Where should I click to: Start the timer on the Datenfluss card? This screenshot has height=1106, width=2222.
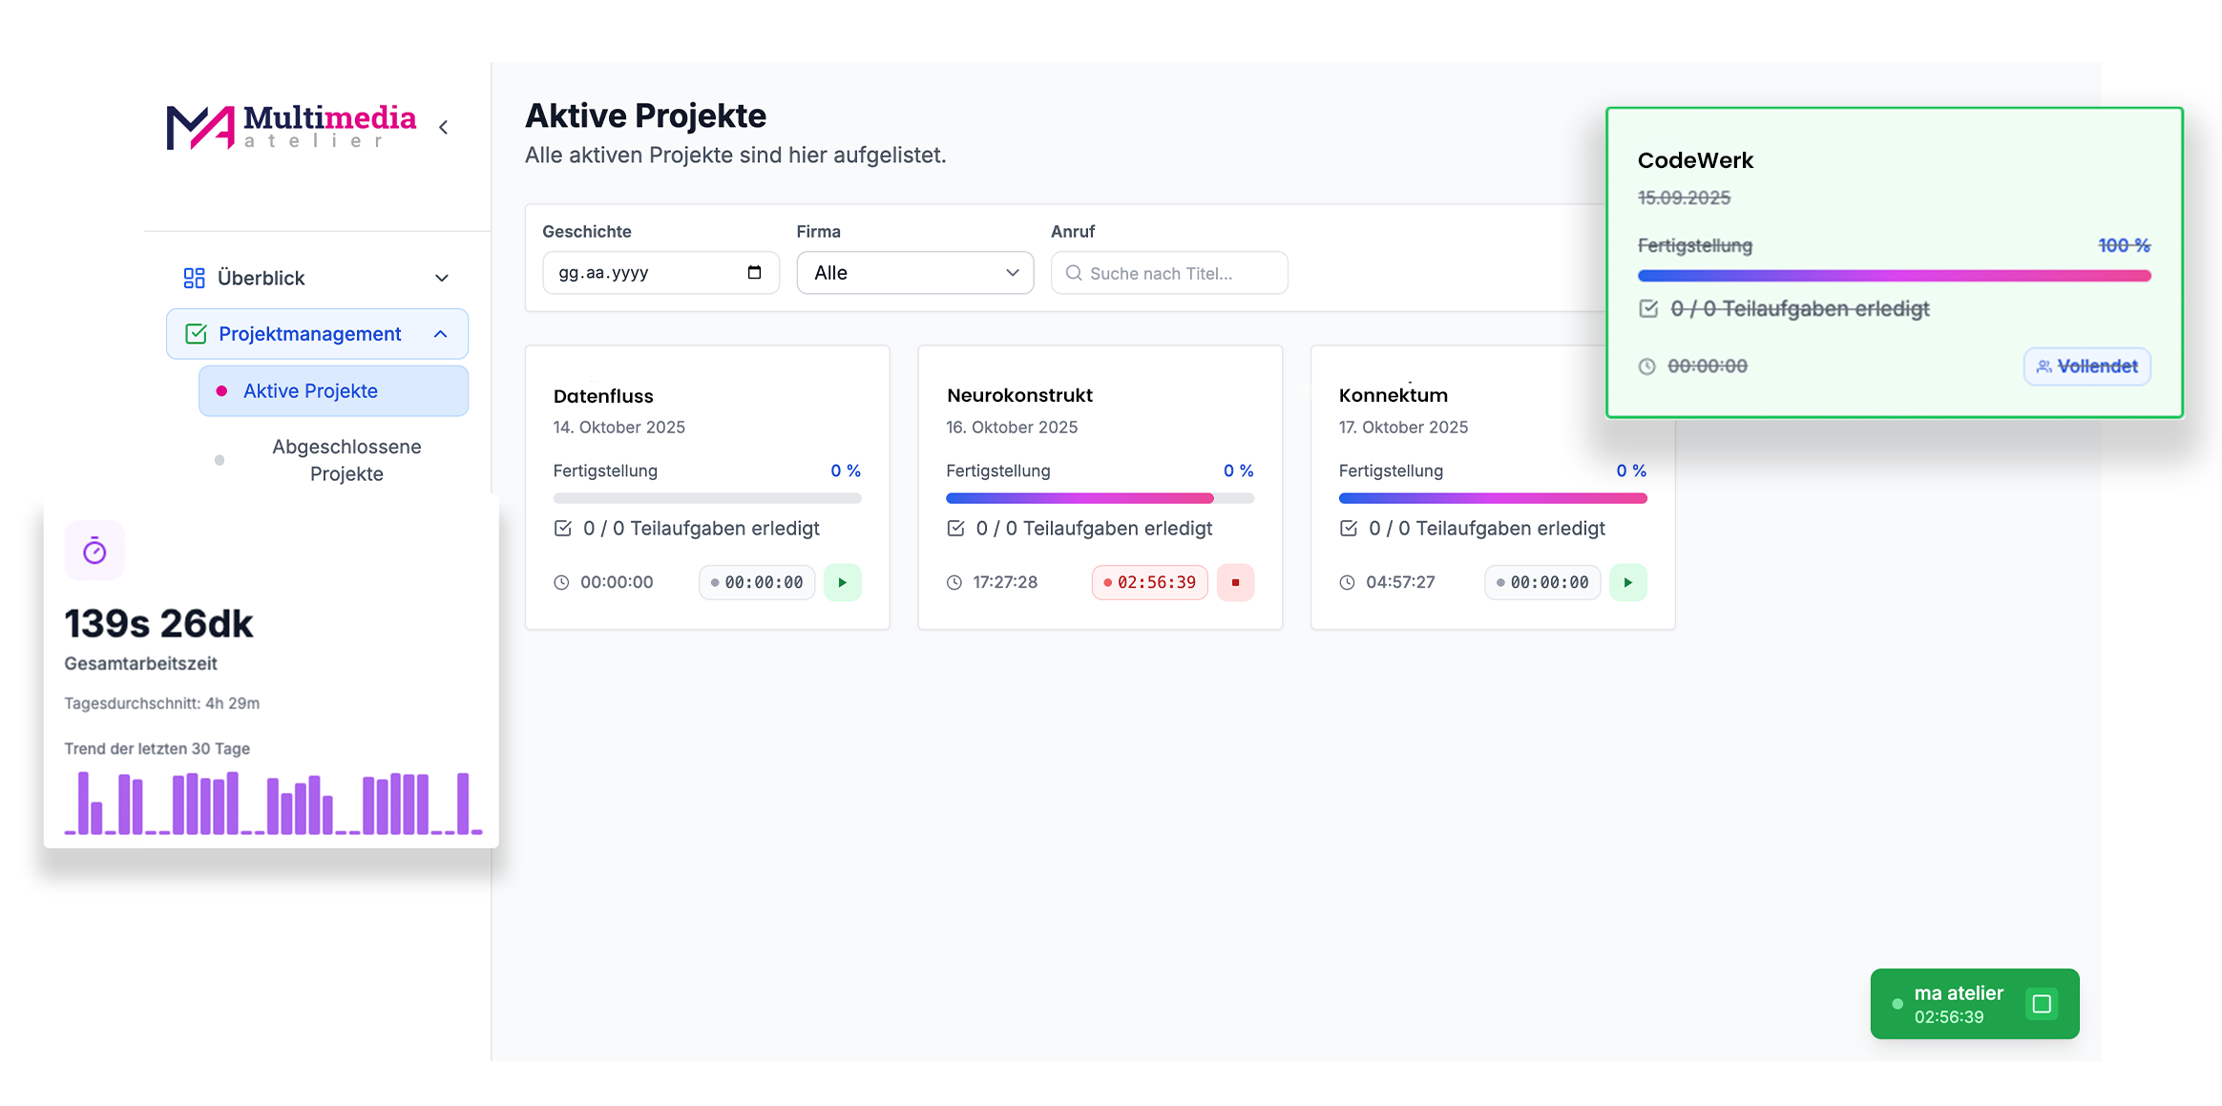tap(843, 582)
